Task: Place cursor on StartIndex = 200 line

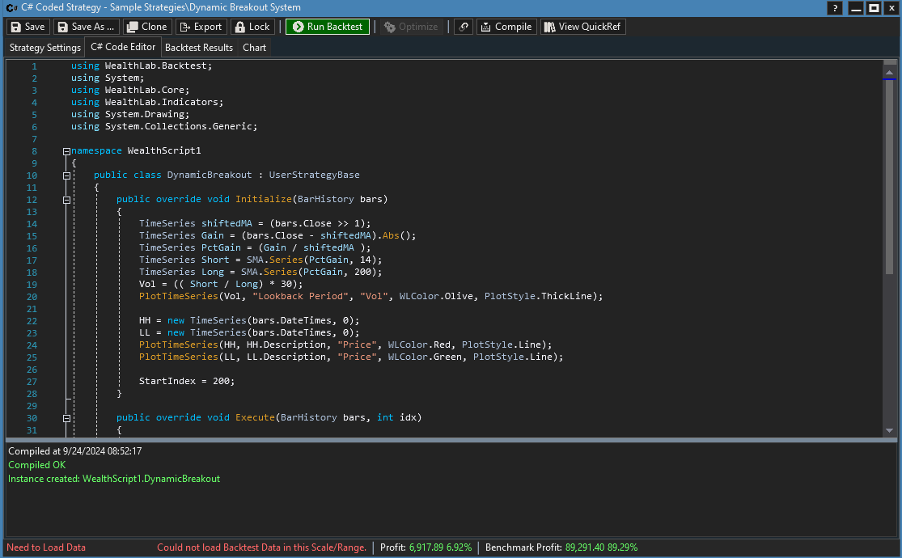Action: coord(187,382)
